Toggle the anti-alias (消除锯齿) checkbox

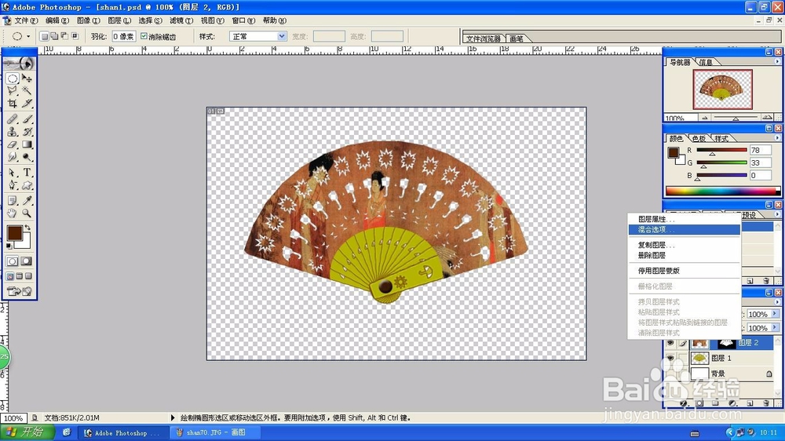(144, 36)
